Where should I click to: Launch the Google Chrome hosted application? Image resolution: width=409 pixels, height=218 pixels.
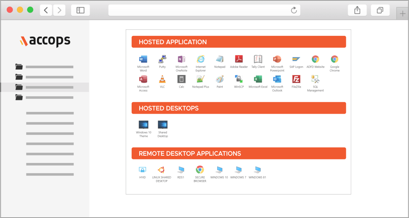point(335,59)
